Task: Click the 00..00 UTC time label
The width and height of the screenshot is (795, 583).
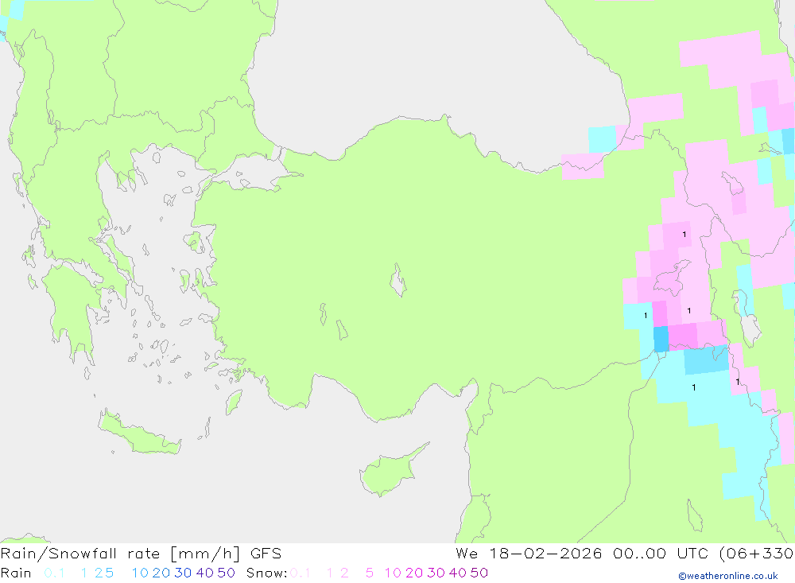Action: pos(661,553)
